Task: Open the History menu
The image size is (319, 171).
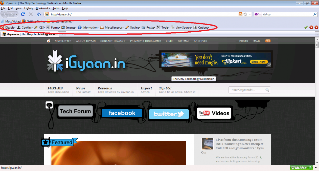Action: (x=29, y=8)
